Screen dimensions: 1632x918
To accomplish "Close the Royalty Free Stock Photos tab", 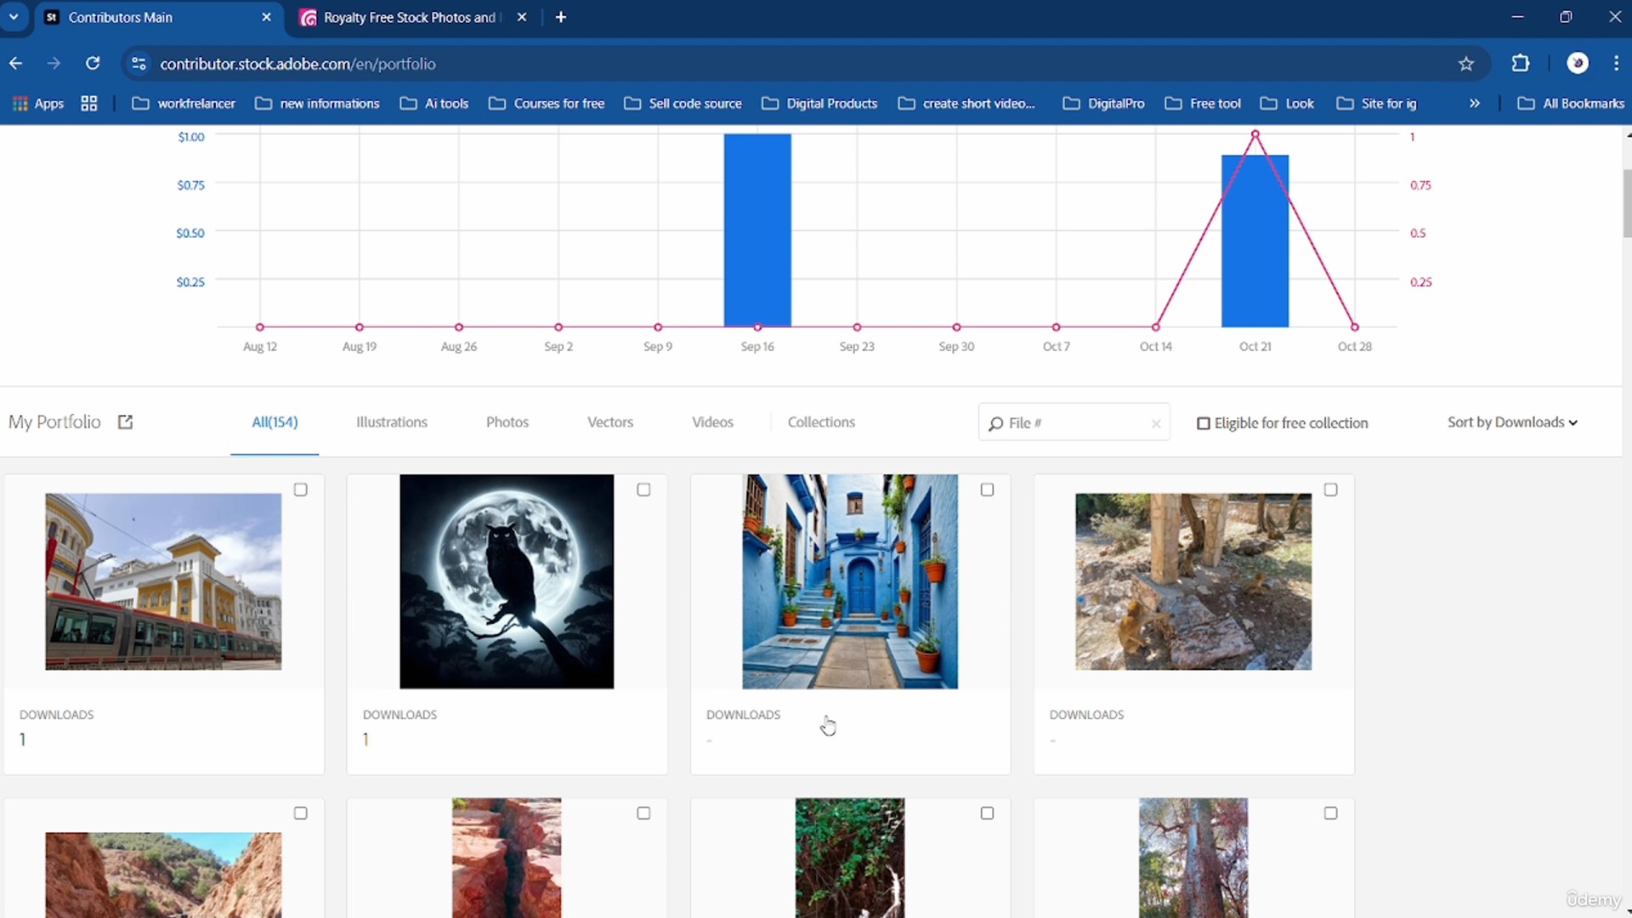I will pos(522,17).
